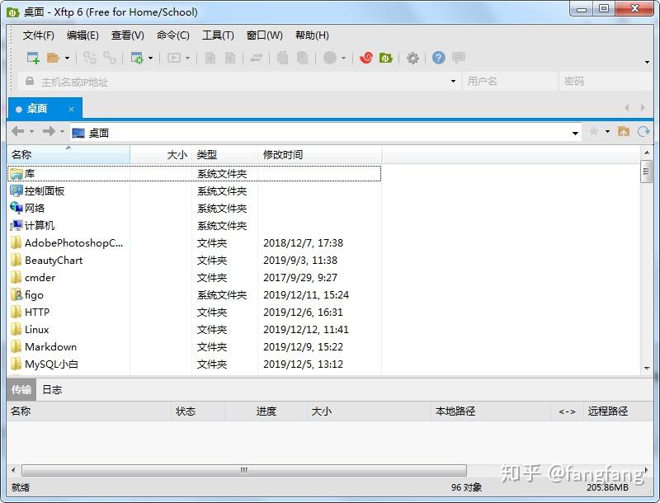Image resolution: width=660 pixels, height=503 pixels.
Task: Select the Linux folder in the file list
Action: [36, 329]
